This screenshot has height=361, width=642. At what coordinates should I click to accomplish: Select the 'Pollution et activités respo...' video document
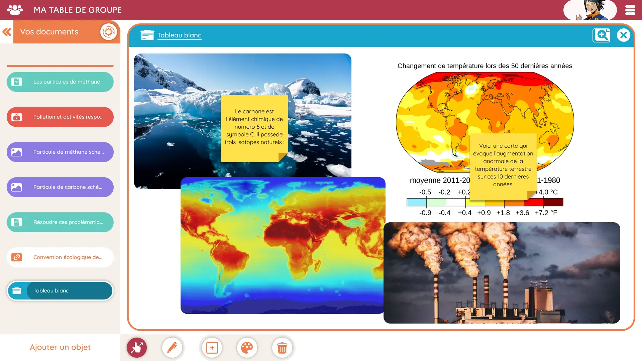pos(60,117)
